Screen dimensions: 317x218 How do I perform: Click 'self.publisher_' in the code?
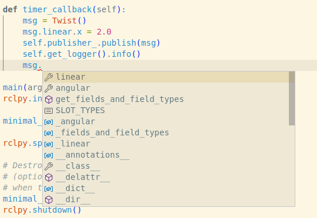[60, 43]
